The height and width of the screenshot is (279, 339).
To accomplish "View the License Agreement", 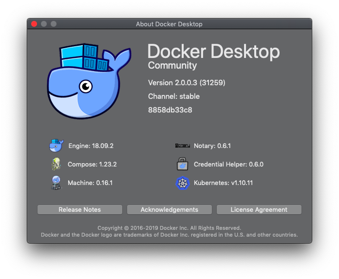I will [x=259, y=210].
